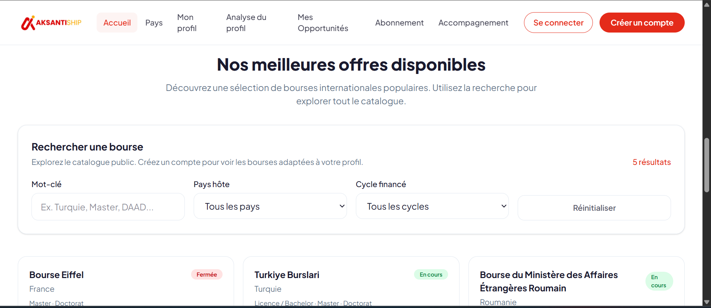Screen dimensions: 711x308
Task: Go to Abonnement page
Action: click(x=399, y=23)
